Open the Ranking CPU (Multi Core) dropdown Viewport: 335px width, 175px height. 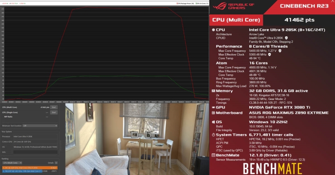pos(12,163)
